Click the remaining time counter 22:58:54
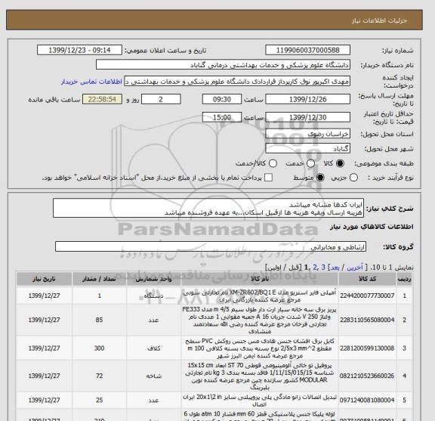 (x=102, y=99)
